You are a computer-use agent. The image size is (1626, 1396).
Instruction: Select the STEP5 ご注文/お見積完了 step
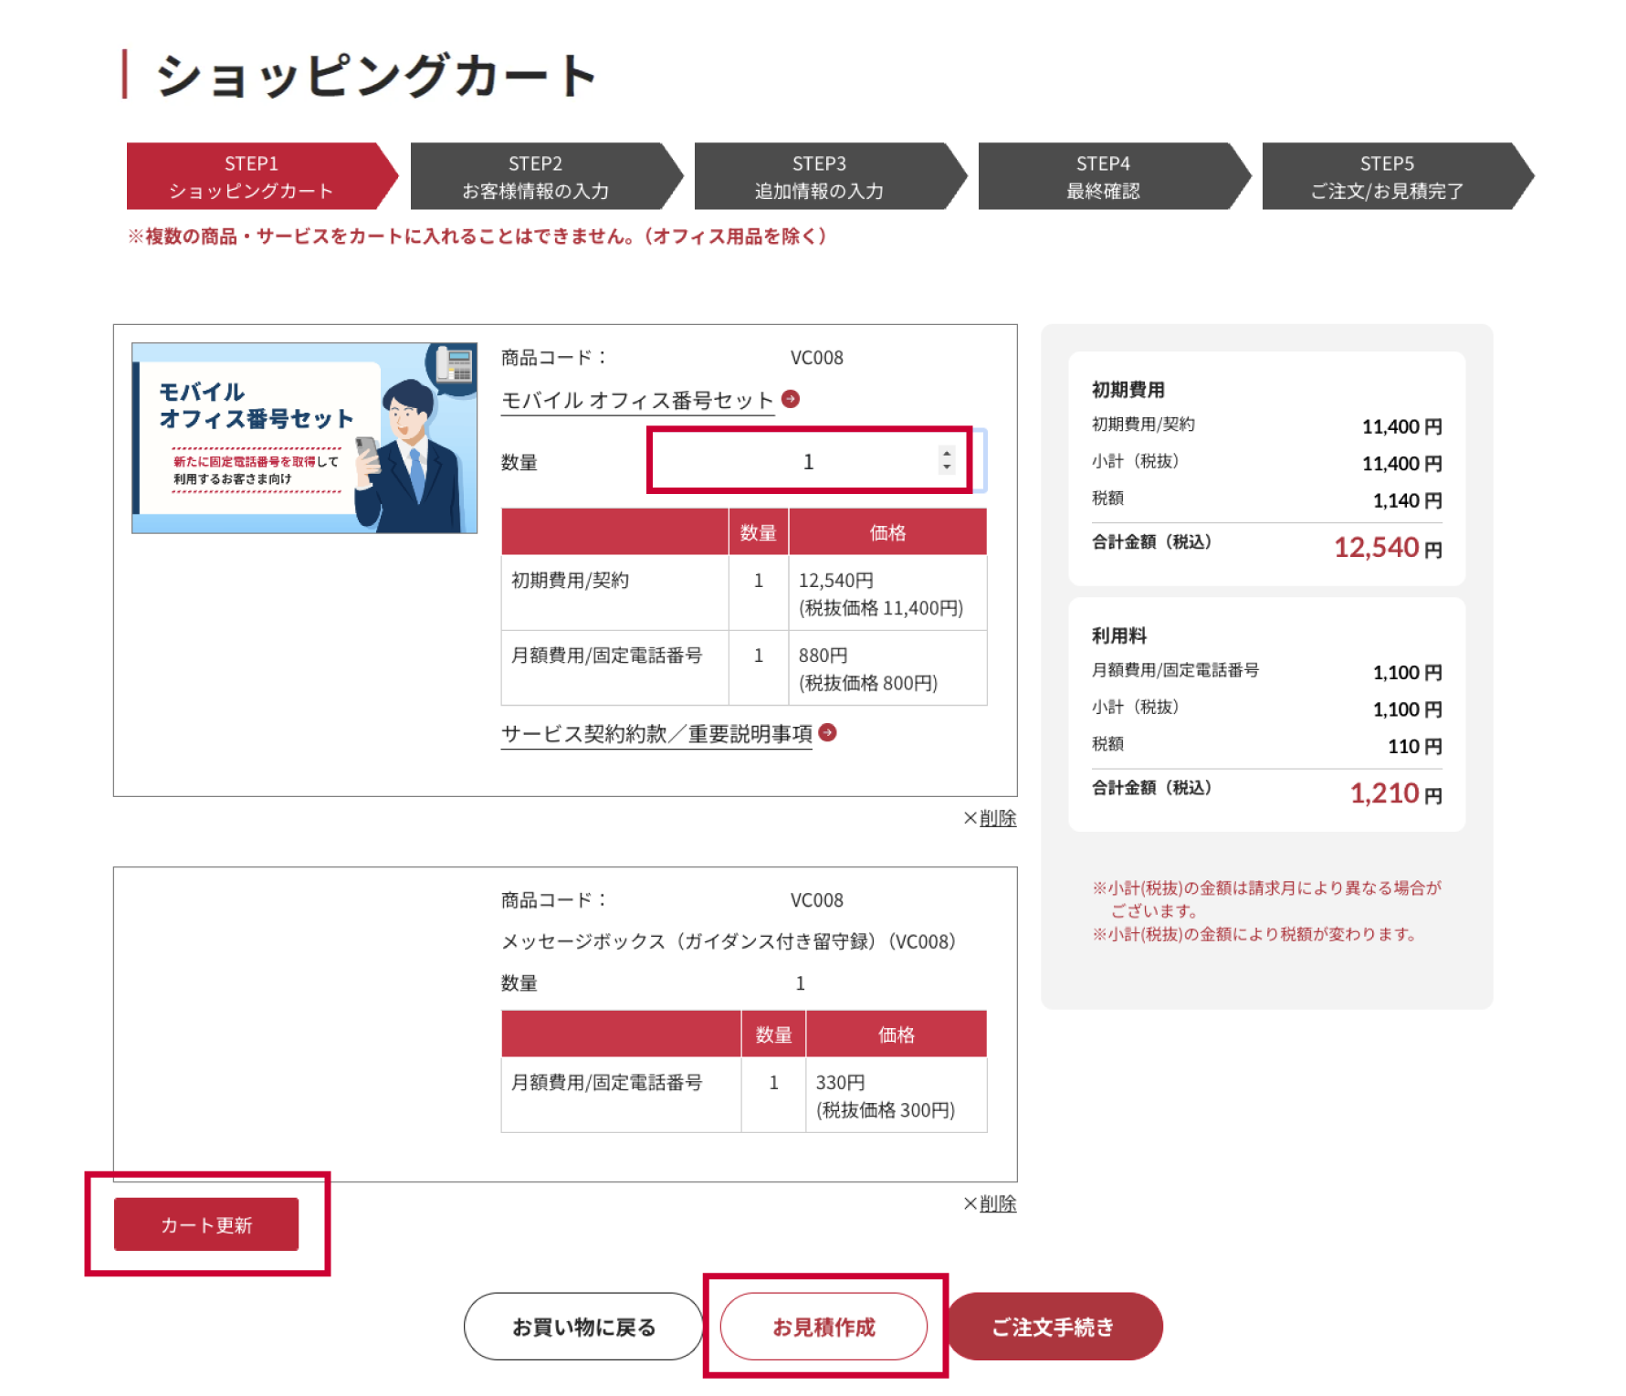[1388, 176]
